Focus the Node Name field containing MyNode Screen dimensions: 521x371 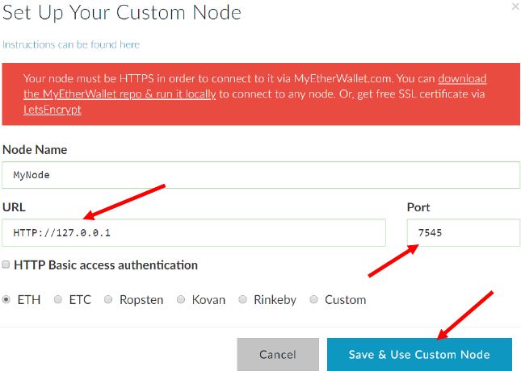261,174
